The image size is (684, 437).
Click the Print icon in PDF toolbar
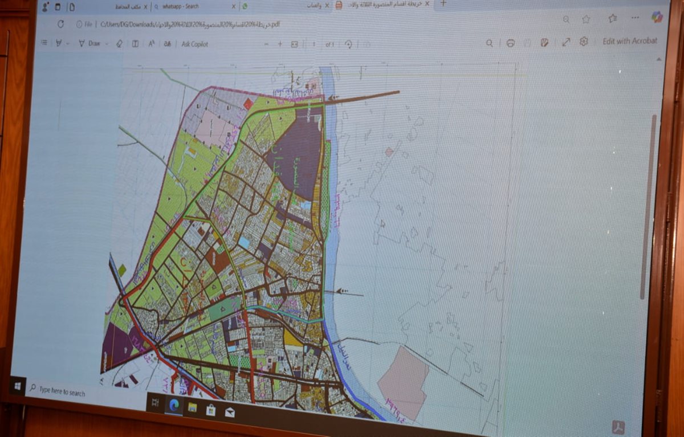[510, 43]
